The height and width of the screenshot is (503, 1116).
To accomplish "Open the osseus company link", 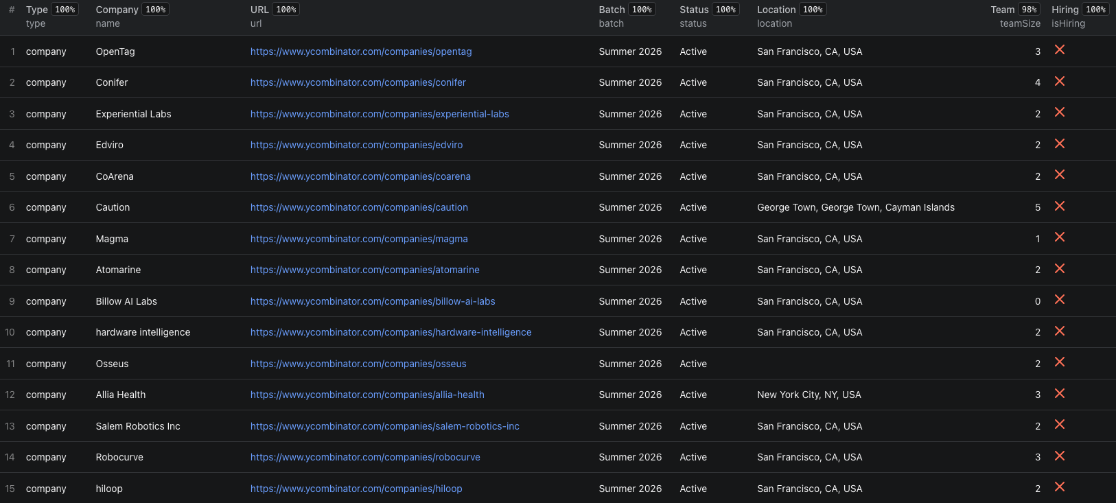I will [358, 364].
